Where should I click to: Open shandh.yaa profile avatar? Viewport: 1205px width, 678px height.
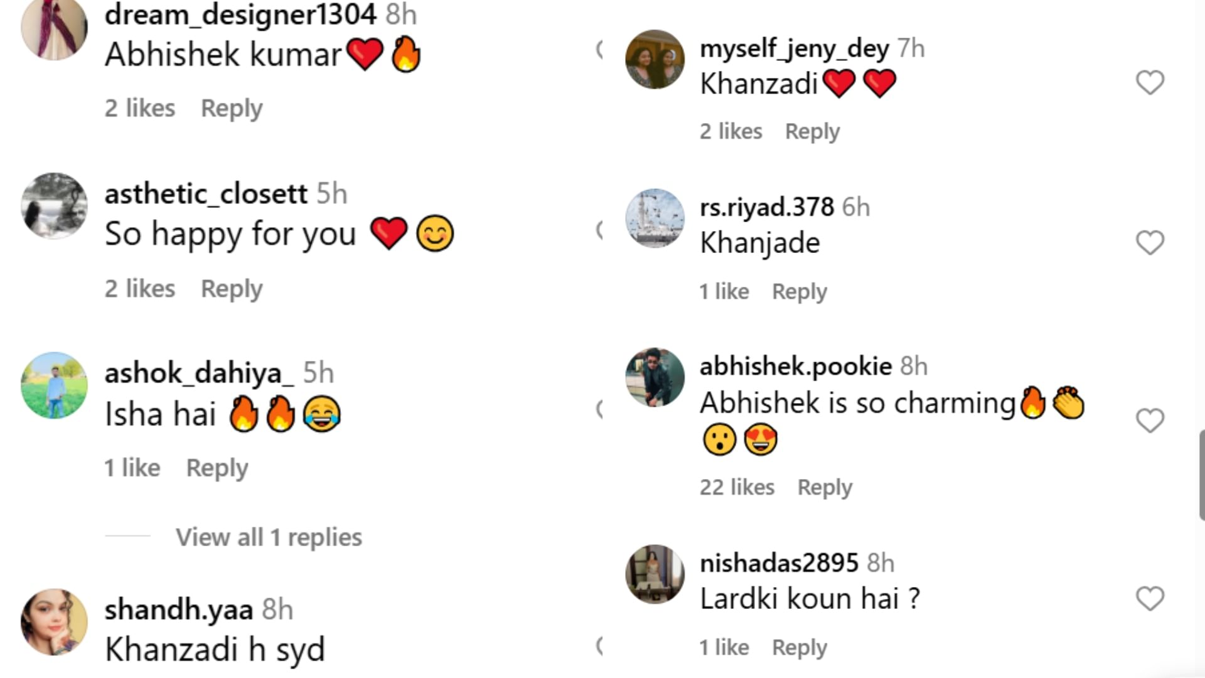point(54,621)
